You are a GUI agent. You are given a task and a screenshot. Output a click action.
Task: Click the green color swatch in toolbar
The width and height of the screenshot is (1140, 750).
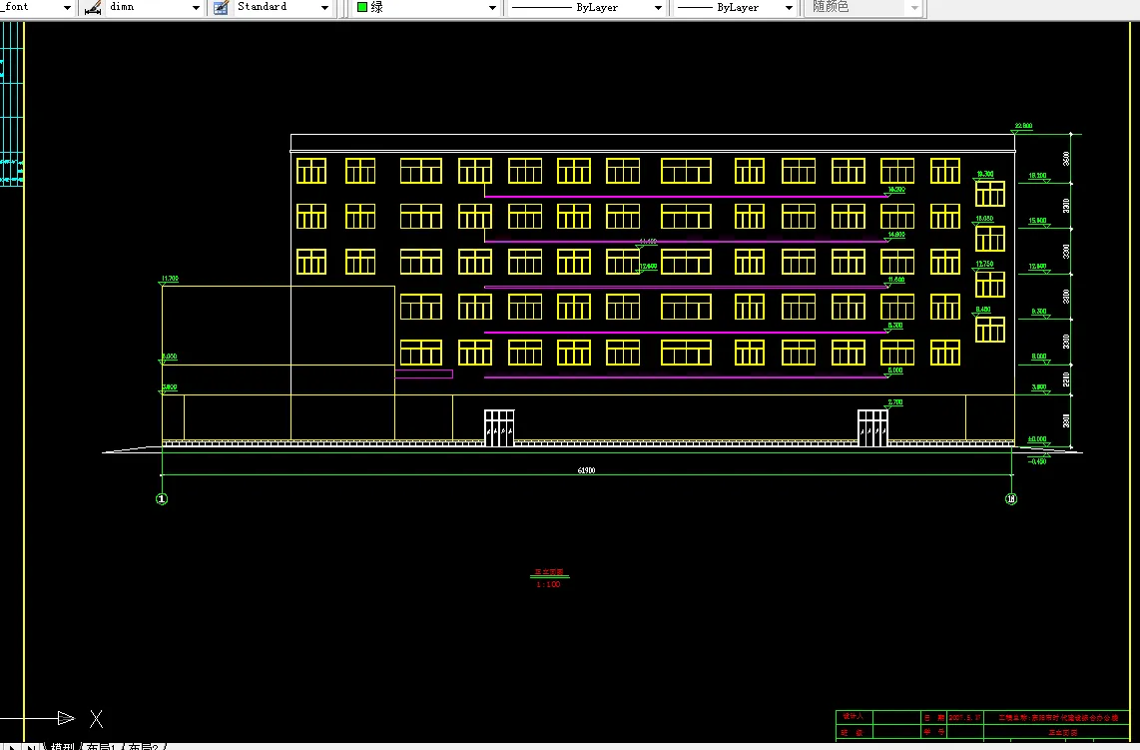tap(362, 7)
